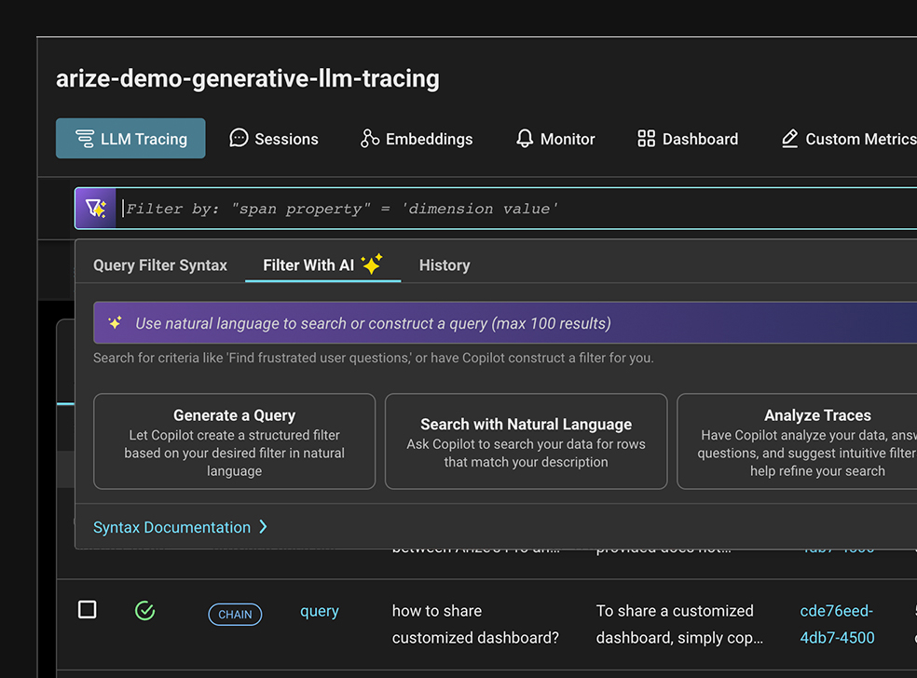Open the History tab
917x678 pixels.
tap(445, 265)
